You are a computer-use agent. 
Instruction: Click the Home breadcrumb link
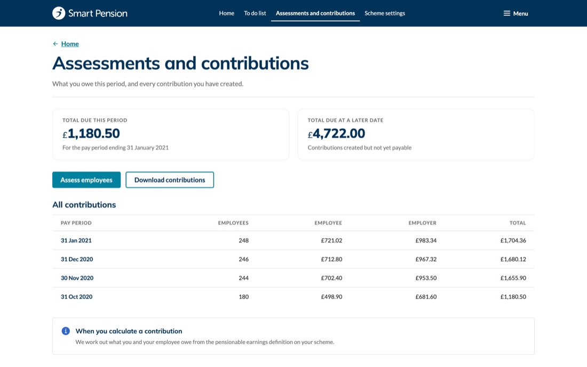tap(70, 44)
